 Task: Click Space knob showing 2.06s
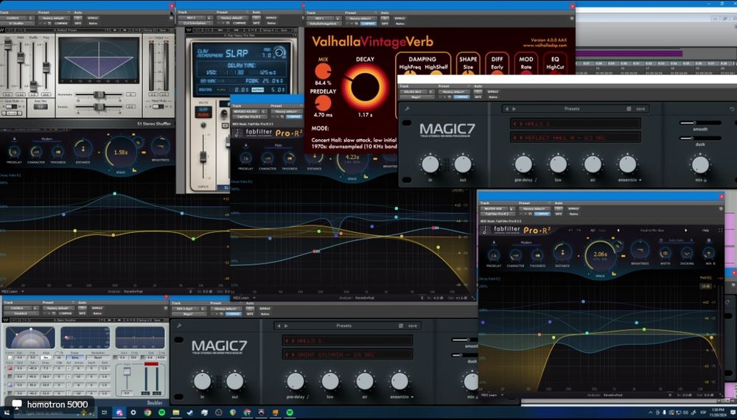point(600,255)
